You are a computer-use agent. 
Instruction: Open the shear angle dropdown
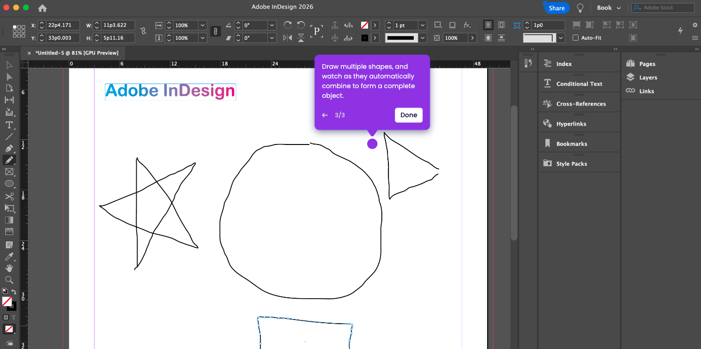(272, 38)
